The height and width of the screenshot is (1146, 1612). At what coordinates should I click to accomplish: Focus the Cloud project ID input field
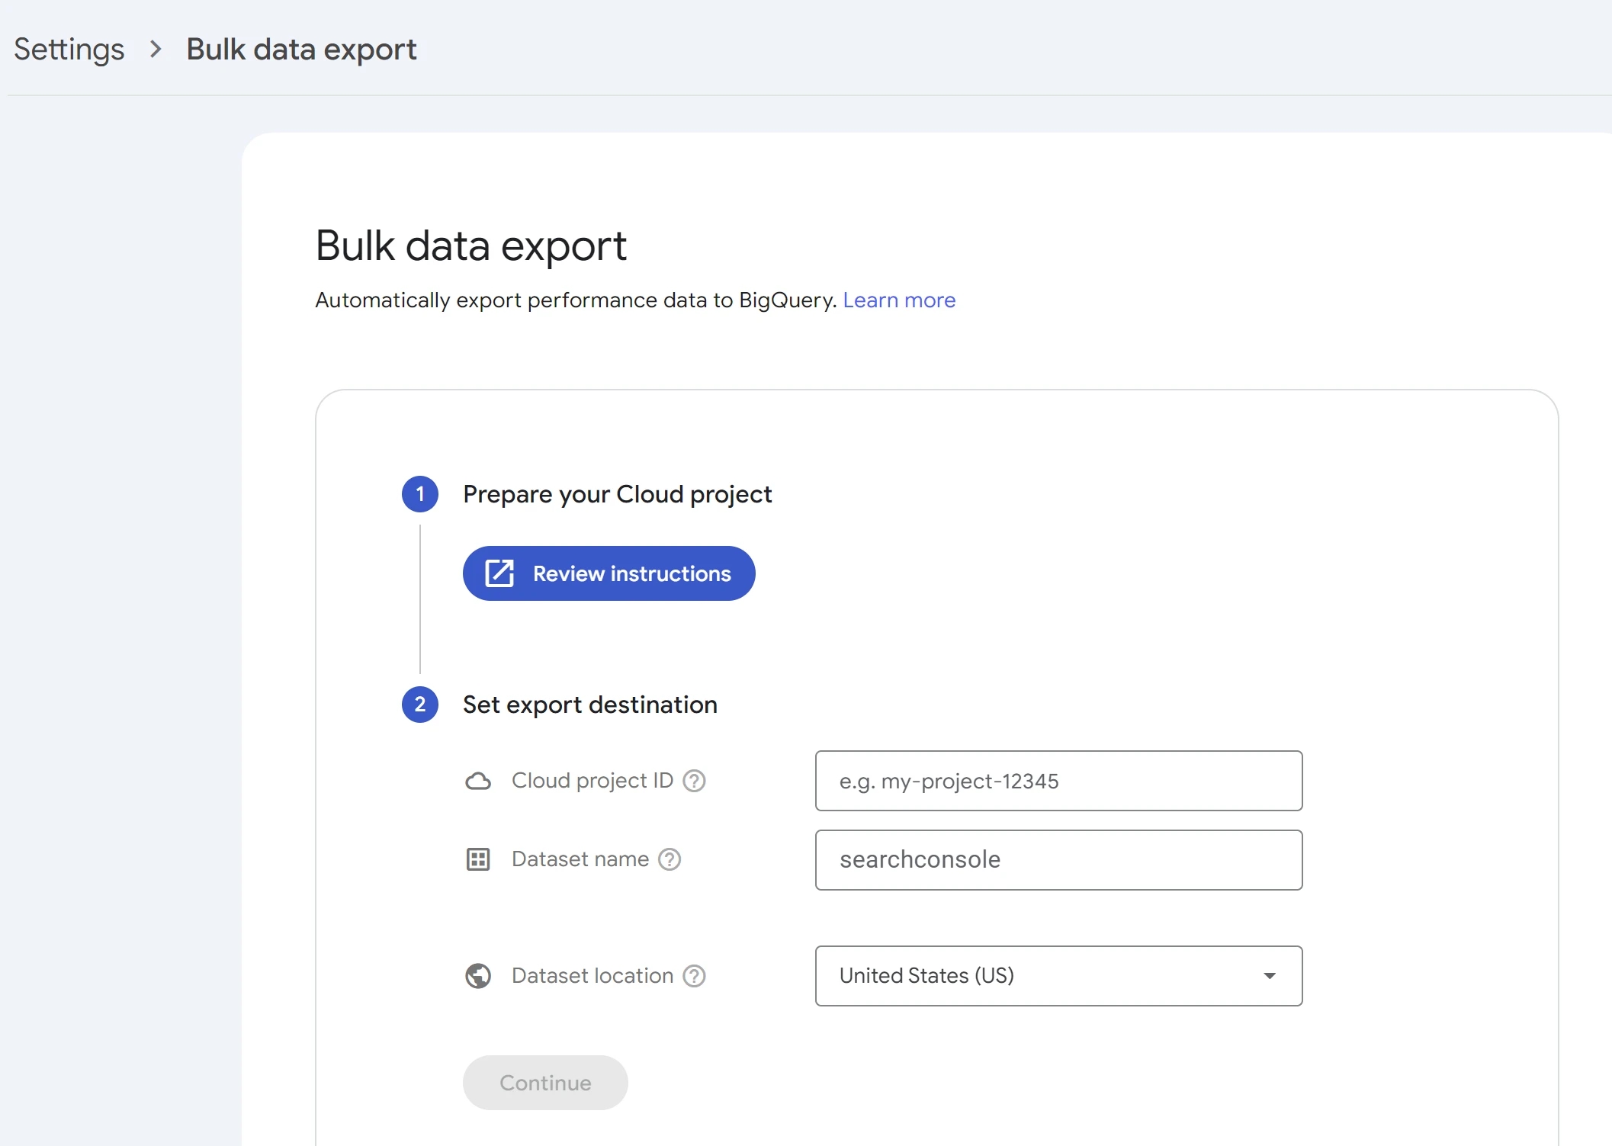pyautogui.click(x=1058, y=781)
